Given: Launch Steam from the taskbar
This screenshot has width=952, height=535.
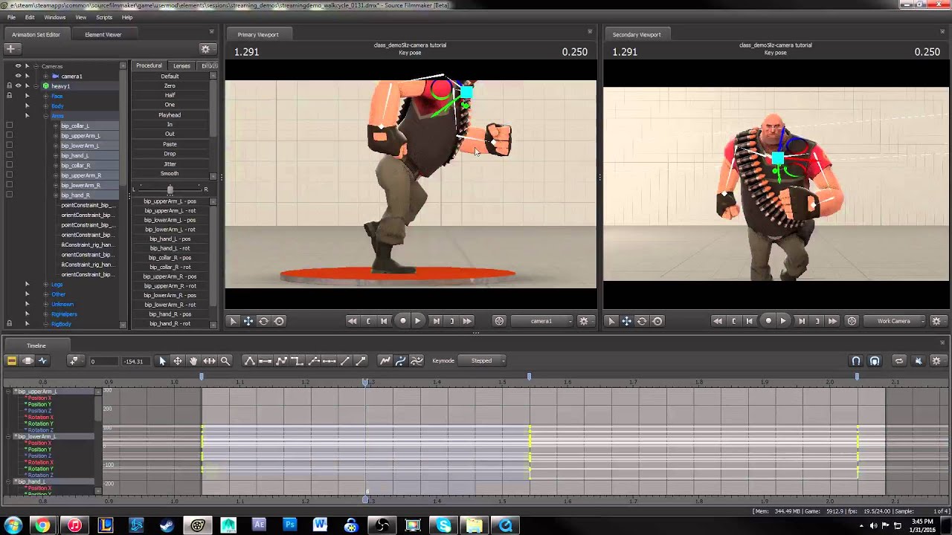Looking at the screenshot, I should [x=167, y=525].
